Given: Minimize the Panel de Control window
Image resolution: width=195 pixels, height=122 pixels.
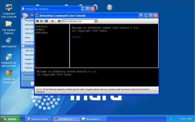Looking at the screenshot, I should 83,9.
